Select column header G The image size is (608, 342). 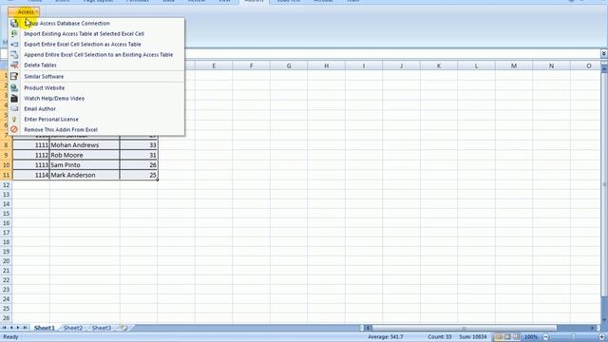point(289,66)
